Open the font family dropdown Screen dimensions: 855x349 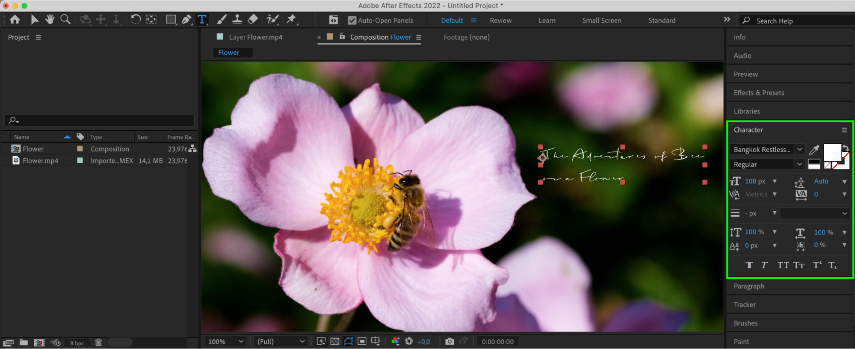click(x=799, y=149)
